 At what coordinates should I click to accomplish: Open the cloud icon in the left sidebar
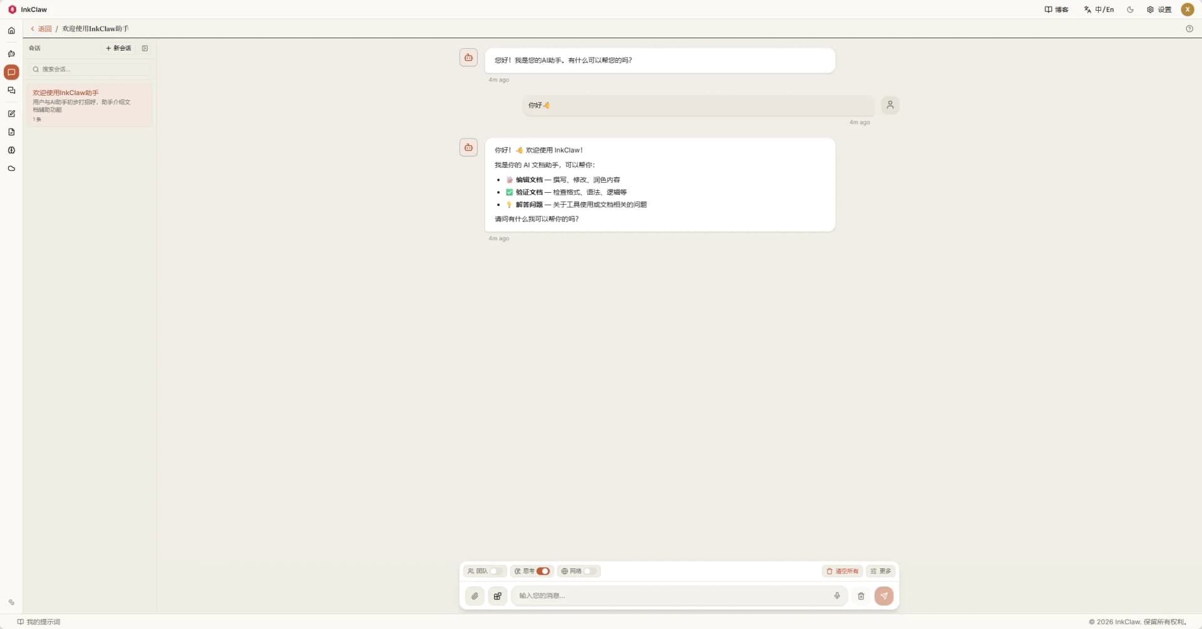[11, 168]
